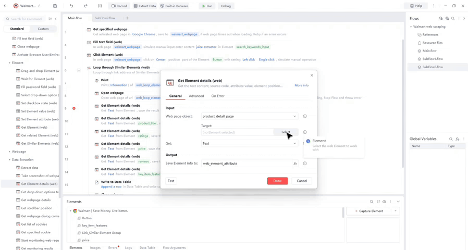Open SubFlow1.flow in the Flows tree

[433, 59]
